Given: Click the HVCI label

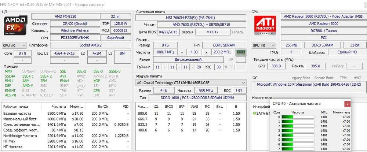Looking at the screenshot, I should (357, 78).
